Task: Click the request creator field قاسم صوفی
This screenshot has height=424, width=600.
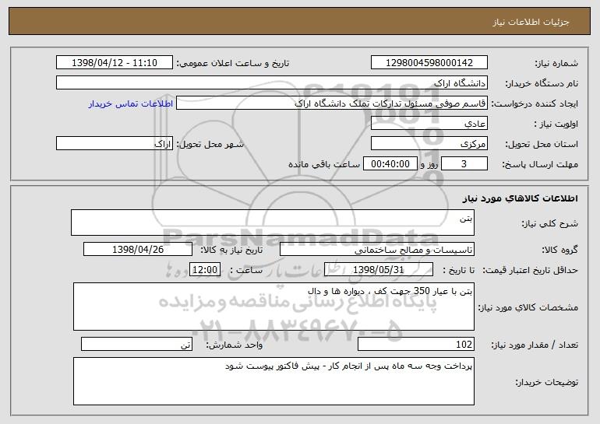Action: pos(332,103)
